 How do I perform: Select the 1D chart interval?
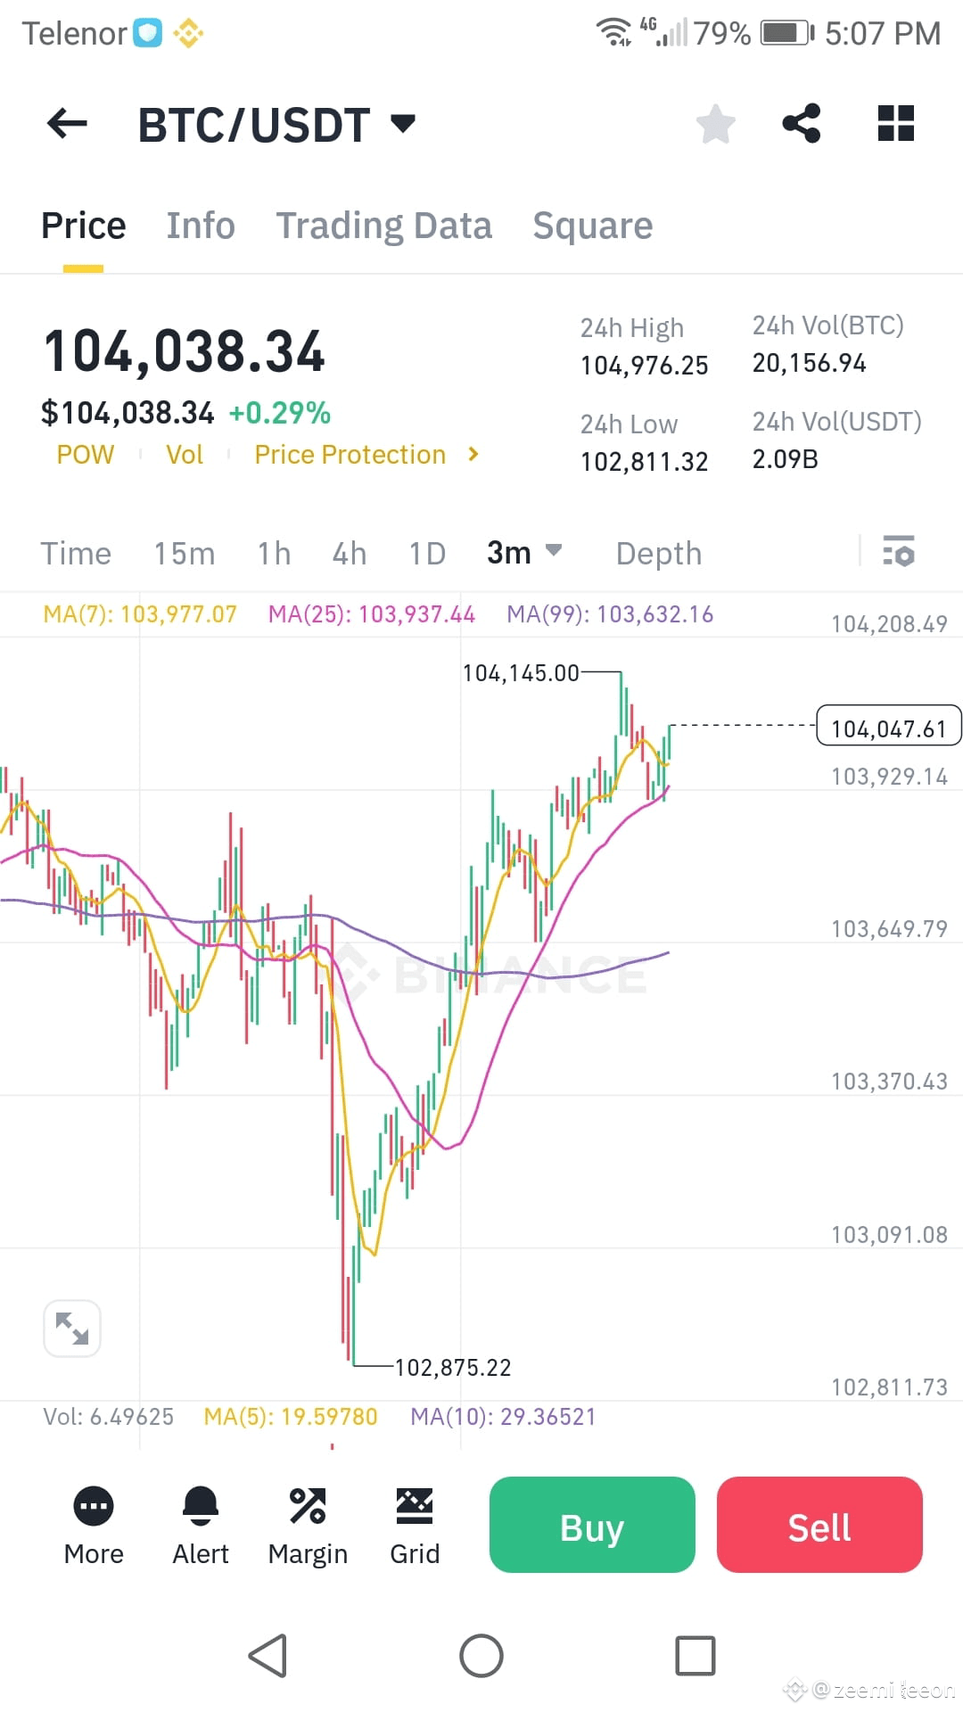point(427,553)
